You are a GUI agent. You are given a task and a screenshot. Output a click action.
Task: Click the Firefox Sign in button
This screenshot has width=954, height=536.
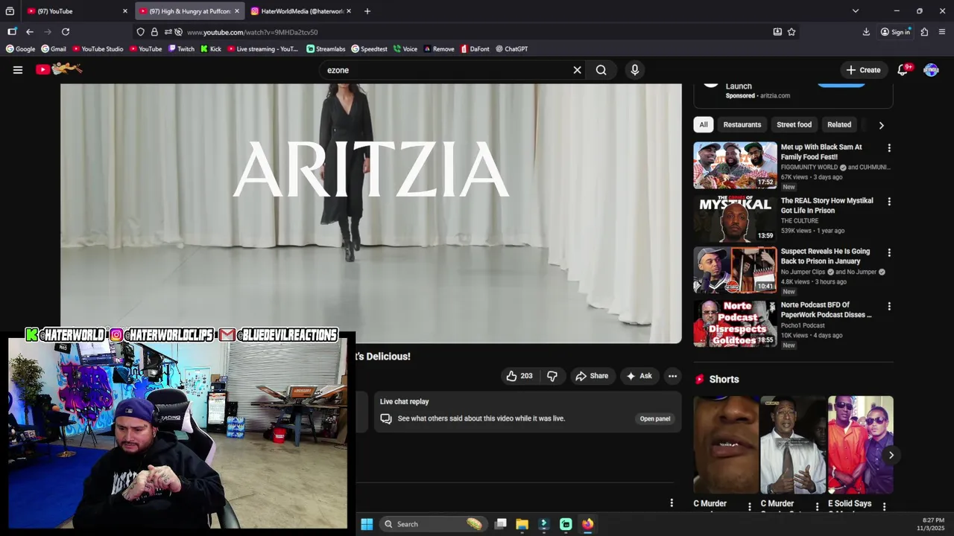[895, 32]
